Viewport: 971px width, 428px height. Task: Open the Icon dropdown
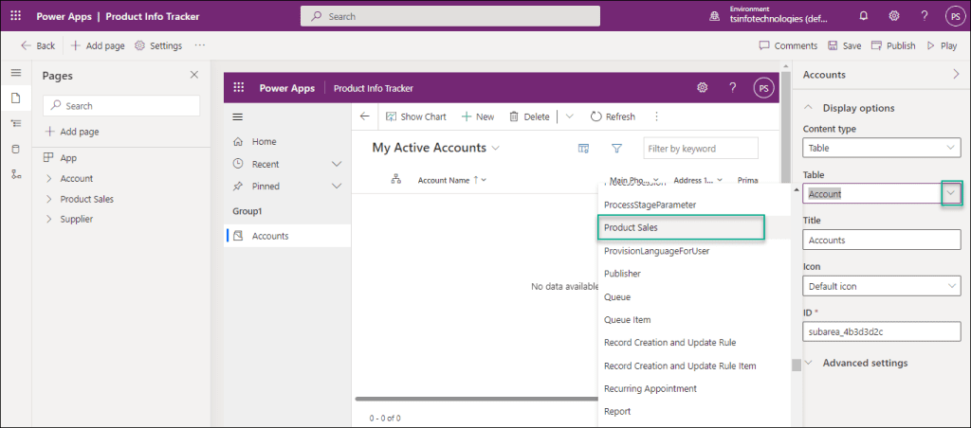tap(881, 286)
